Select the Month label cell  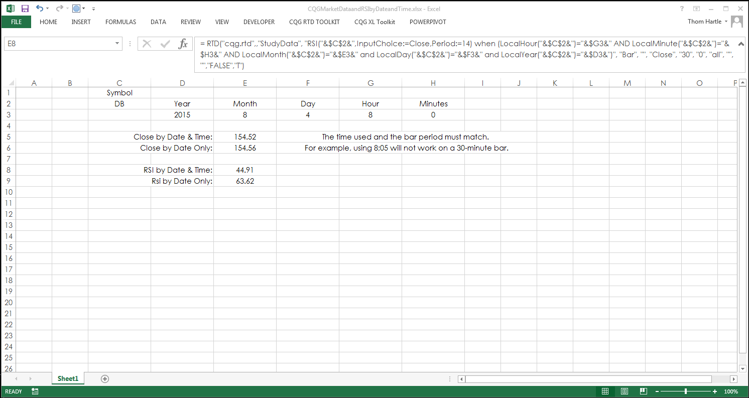coord(245,104)
